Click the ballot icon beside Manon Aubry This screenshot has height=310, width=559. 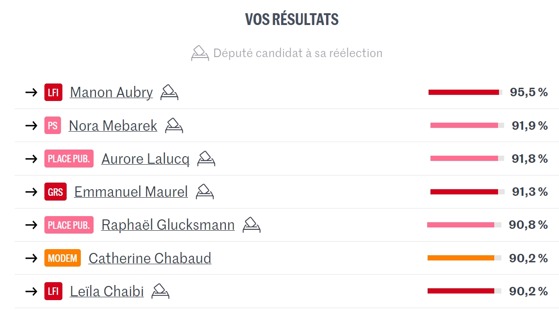pyautogui.click(x=169, y=92)
